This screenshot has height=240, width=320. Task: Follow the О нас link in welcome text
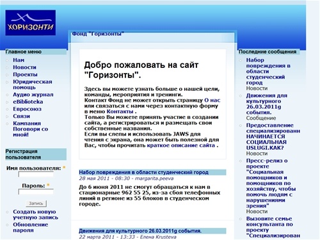click(212, 100)
